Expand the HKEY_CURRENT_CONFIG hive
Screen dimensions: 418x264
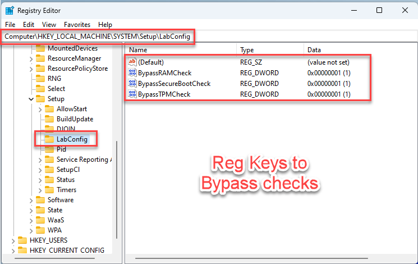point(13,251)
